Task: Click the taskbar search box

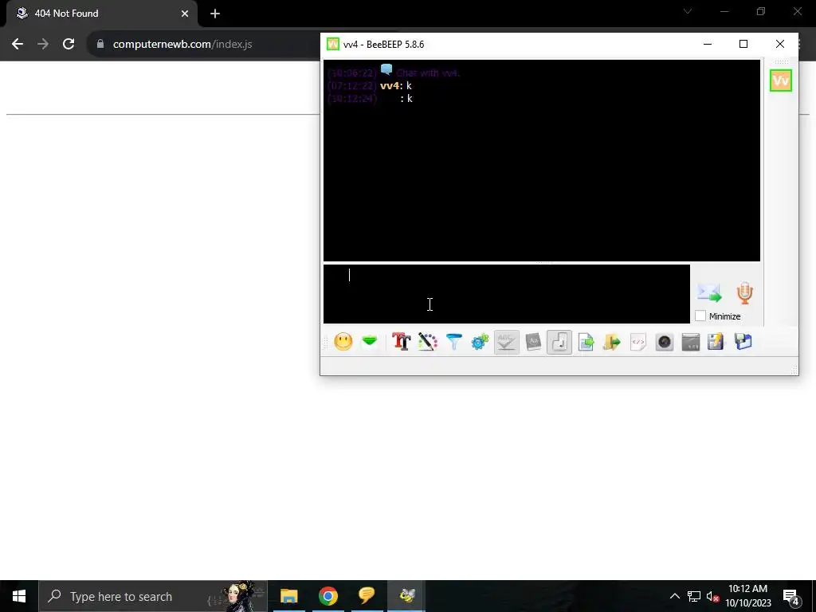Action: pos(153,596)
